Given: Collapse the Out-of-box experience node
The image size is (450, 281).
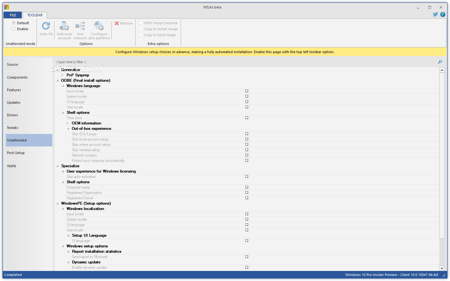Looking at the screenshot, I should pyautogui.click(x=68, y=129).
